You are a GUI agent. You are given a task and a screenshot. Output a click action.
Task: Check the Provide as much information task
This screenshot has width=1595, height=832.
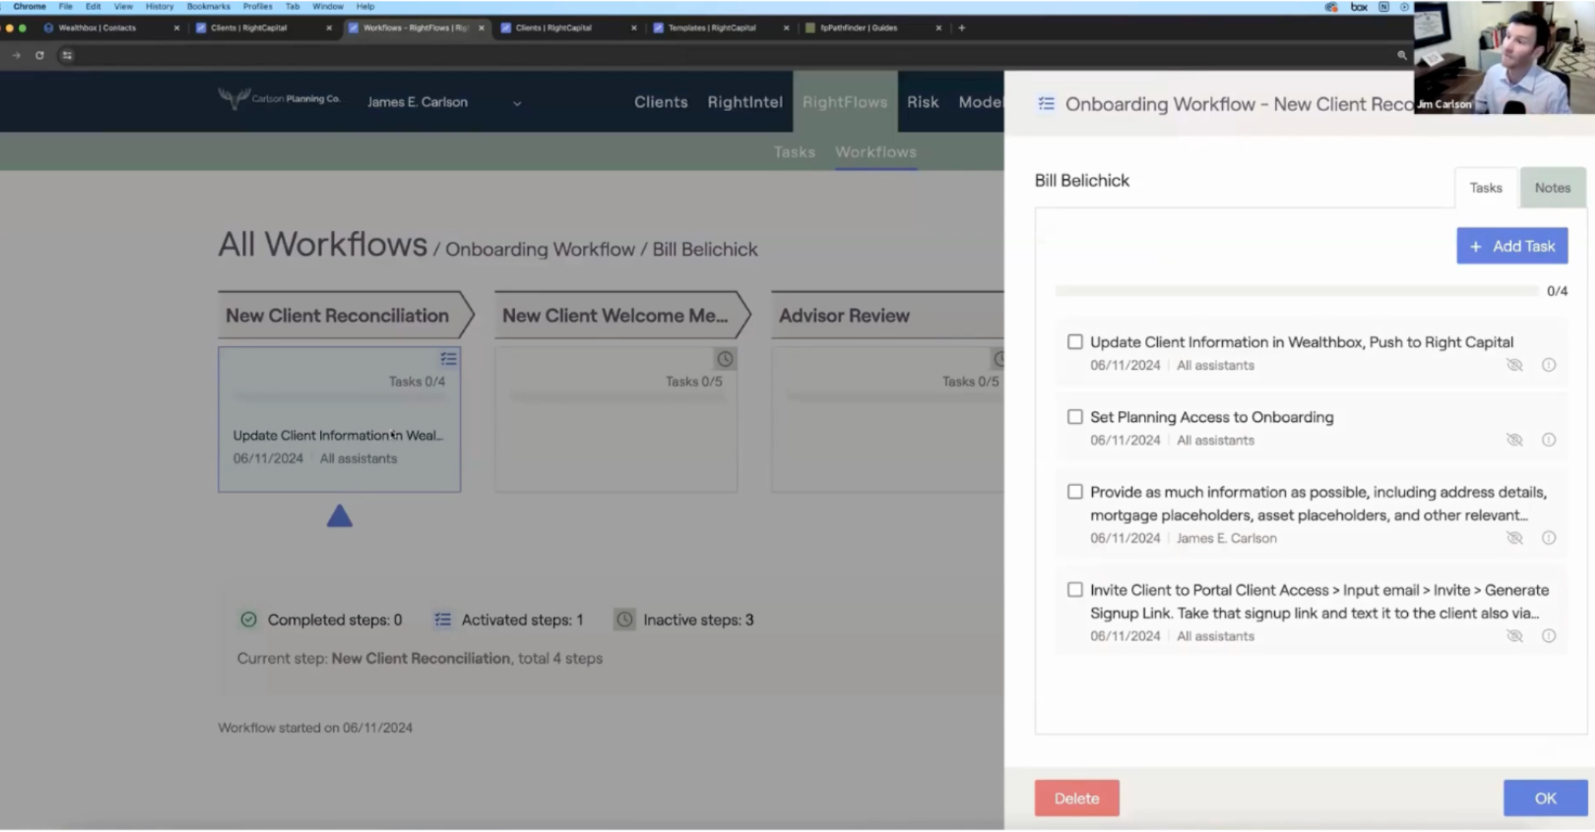coord(1075,492)
